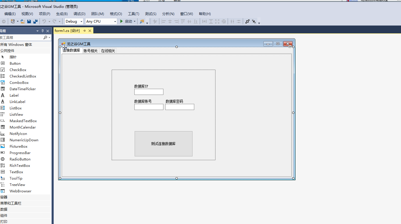Click the 启动 start debugging button
The height and width of the screenshot is (224, 401).
(126, 21)
